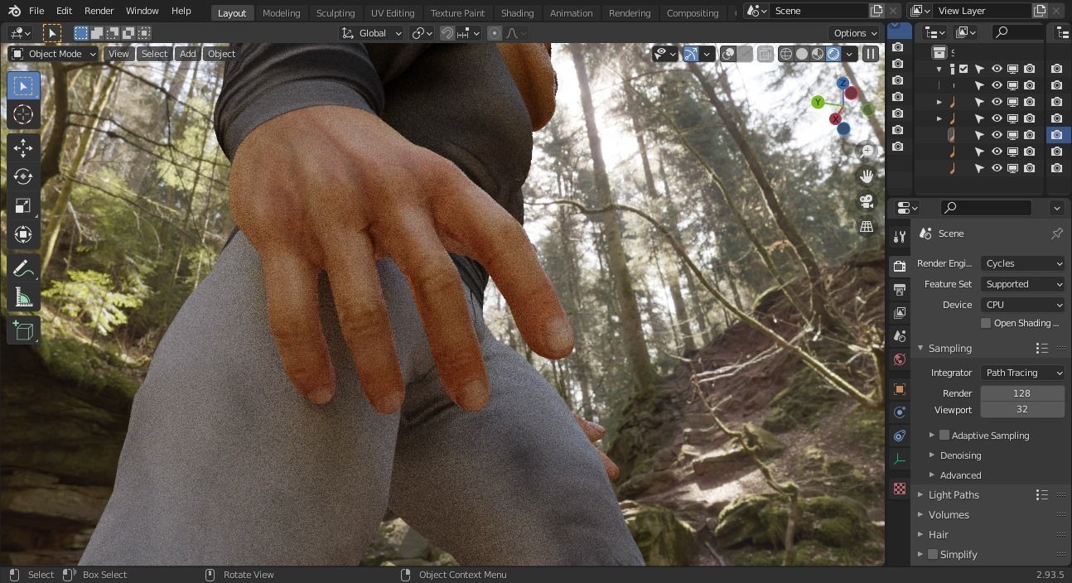Open the Render menu

pos(99,11)
